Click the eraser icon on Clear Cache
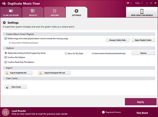Viewport: 158px width, 117px height. pos(8,87)
